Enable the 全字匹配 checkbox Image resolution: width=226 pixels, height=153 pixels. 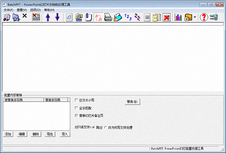pos(76,108)
